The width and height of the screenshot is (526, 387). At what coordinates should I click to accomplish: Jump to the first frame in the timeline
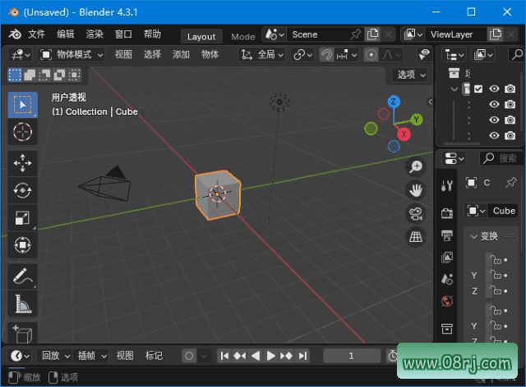point(224,356)
